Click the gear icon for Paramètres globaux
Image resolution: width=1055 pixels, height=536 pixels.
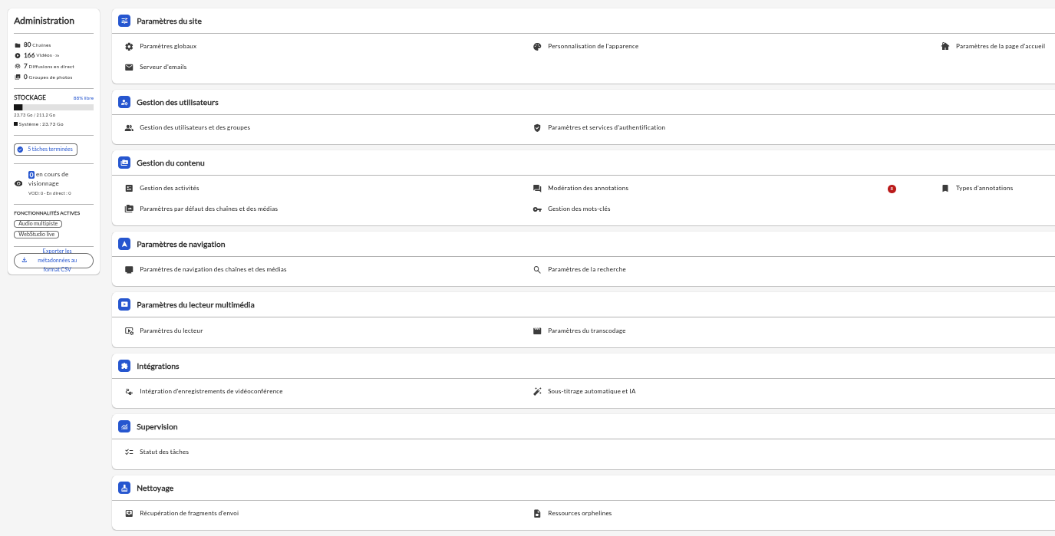tap(129, 47)
